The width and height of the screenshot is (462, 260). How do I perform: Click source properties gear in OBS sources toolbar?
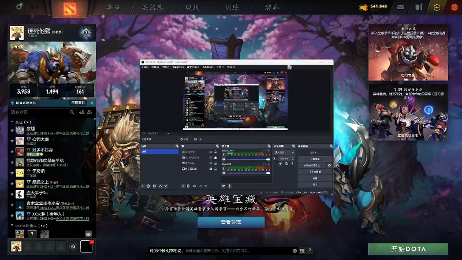195,186
